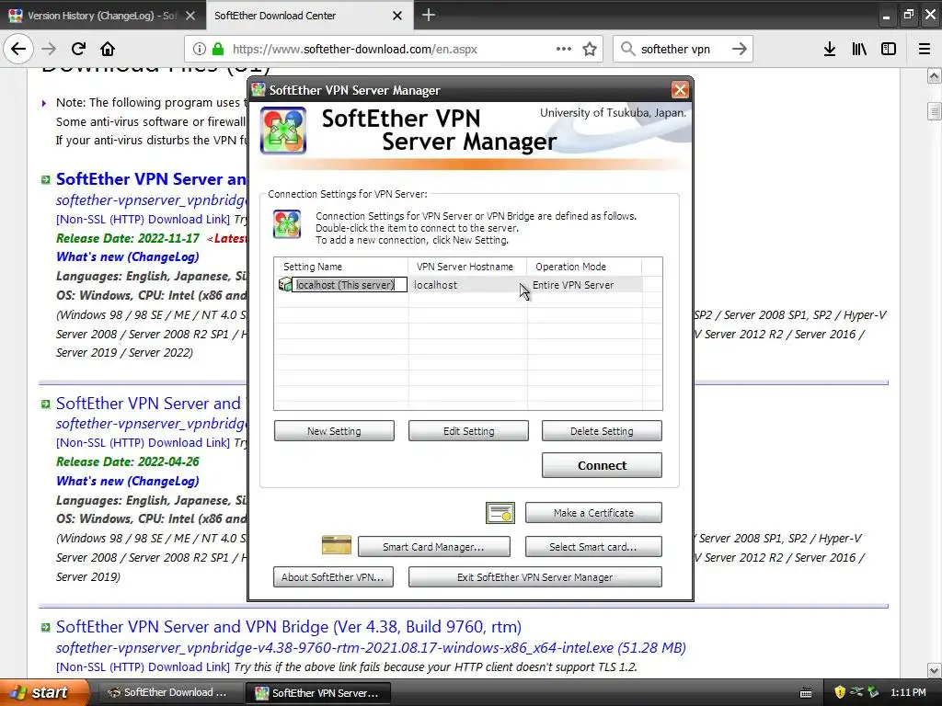
Task: Click Select Smart card button
Action: pyautogui.click(x=593, y=547)
